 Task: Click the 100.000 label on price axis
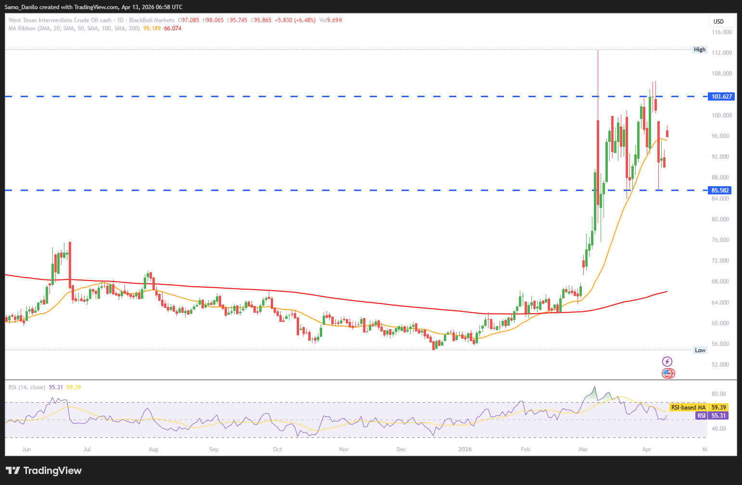pos(721,115)
